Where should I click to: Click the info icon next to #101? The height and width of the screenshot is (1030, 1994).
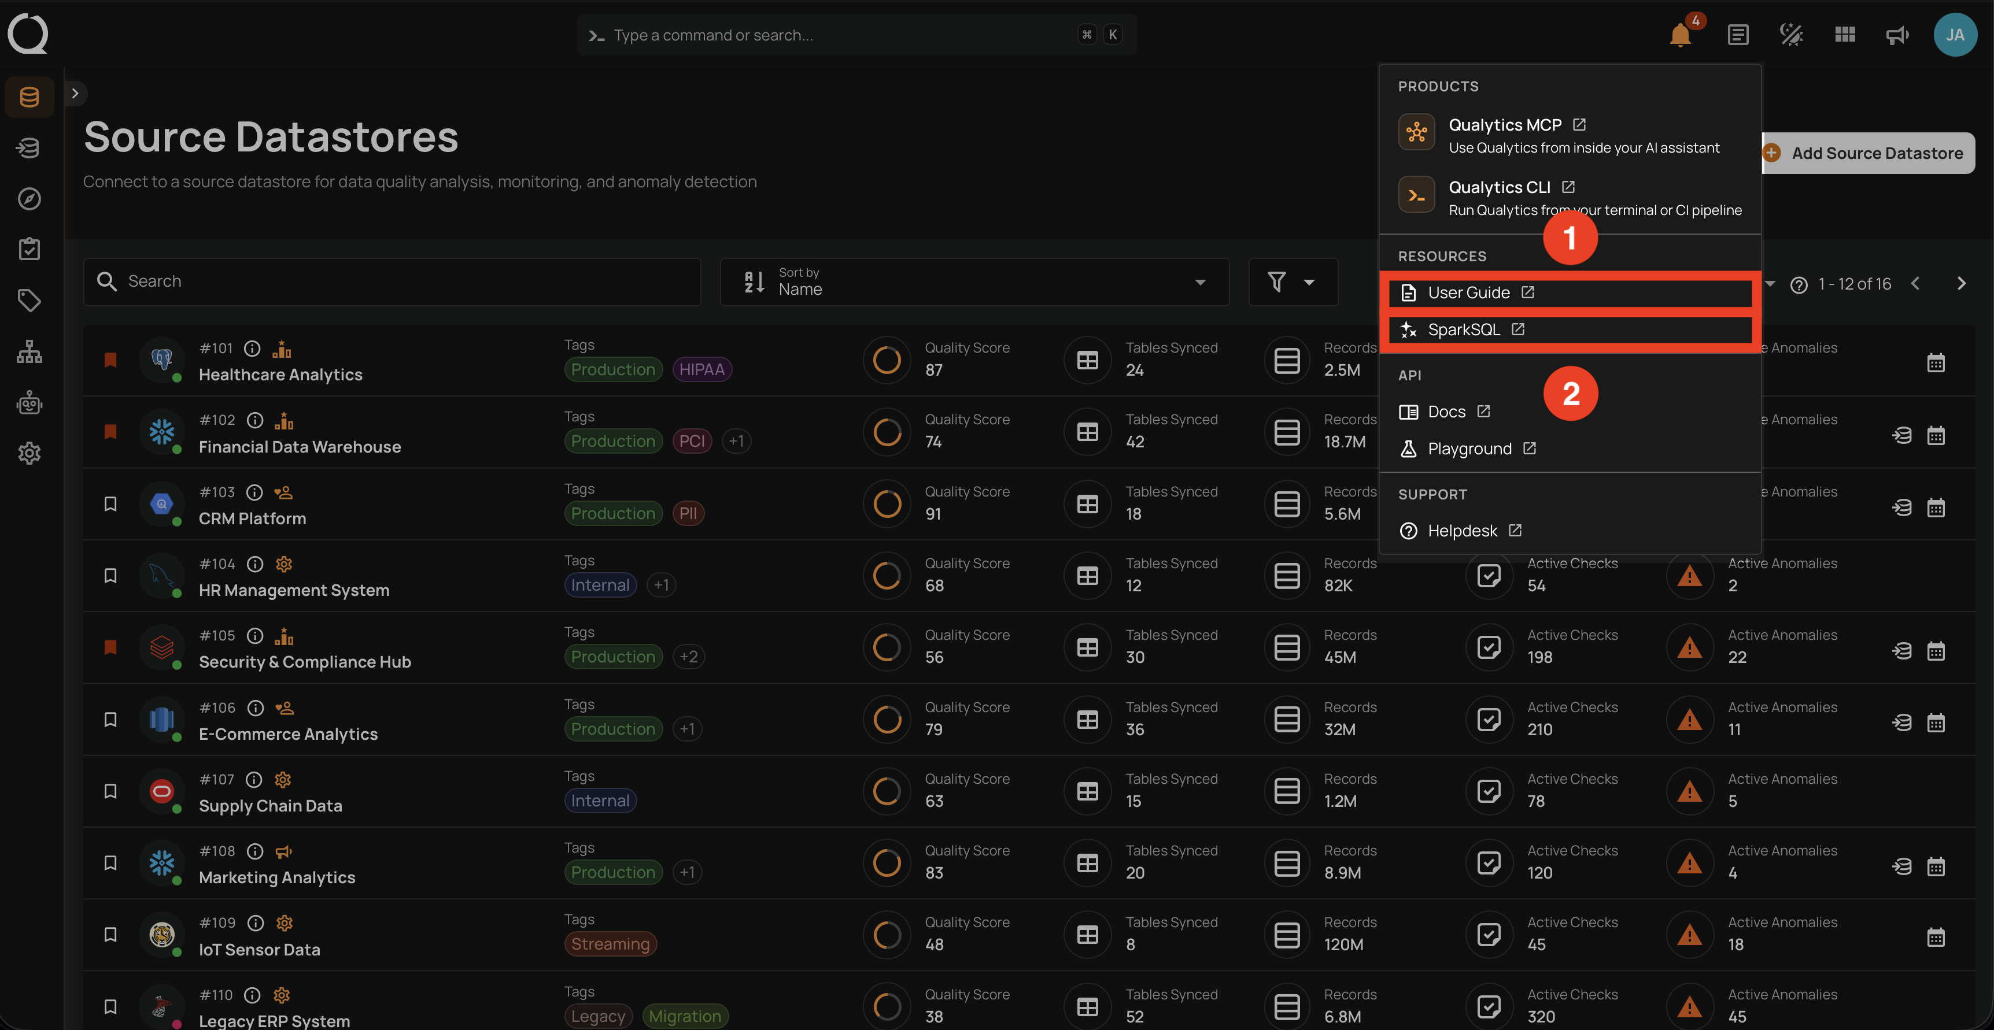click(252, 348)
